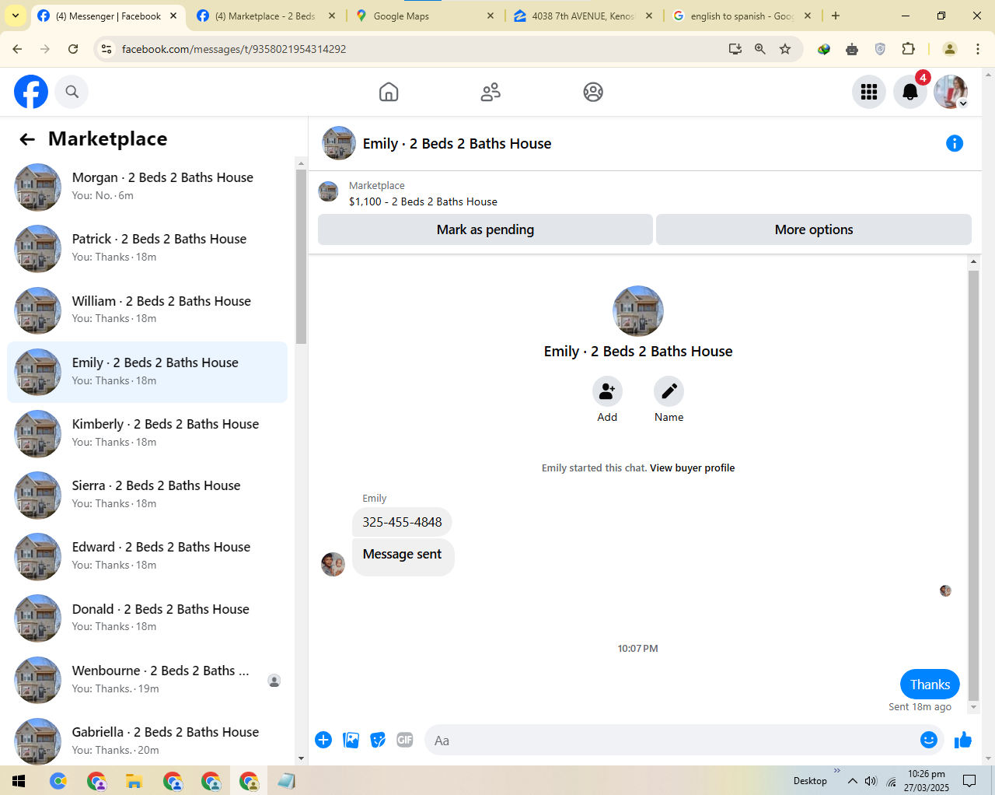This screenshot has width=995, height=795.
Task: Open the Groups icon in top navigation
Action: (593, 92)
